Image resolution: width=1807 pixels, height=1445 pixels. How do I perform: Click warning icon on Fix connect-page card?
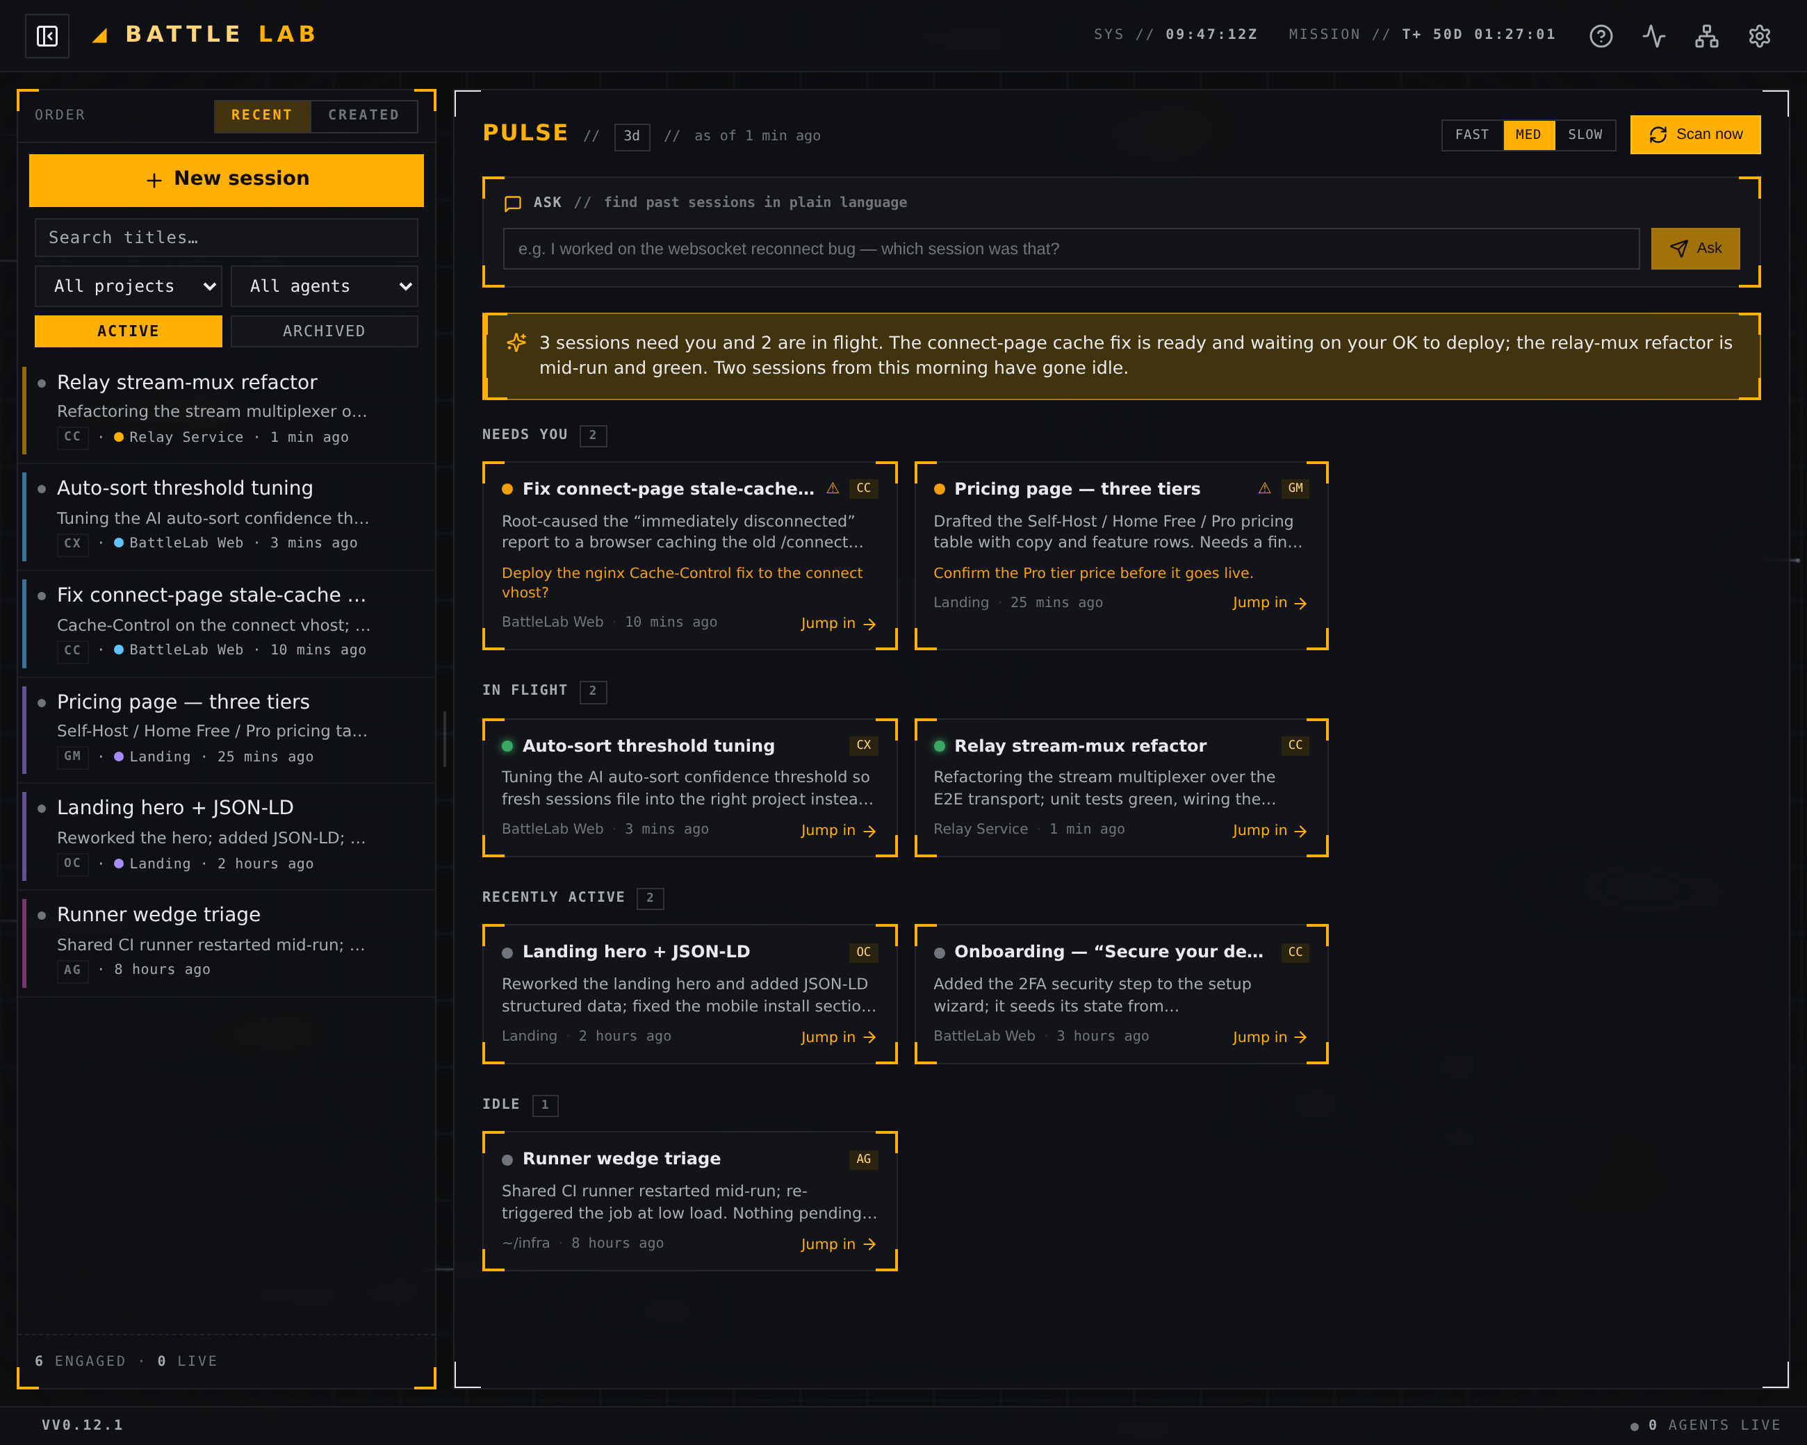point(832,488)
